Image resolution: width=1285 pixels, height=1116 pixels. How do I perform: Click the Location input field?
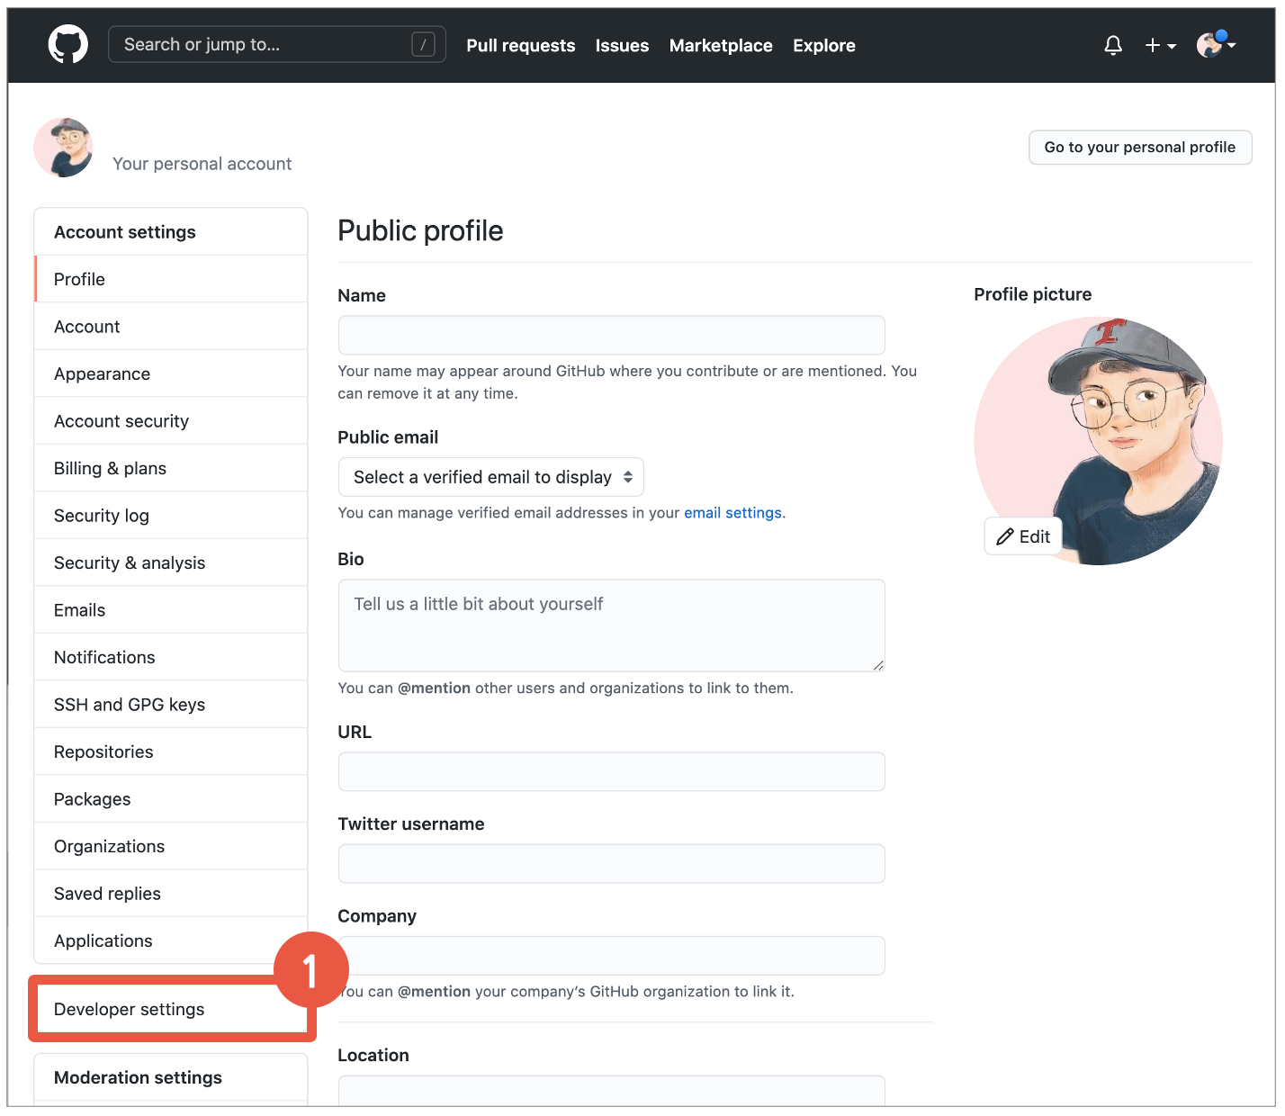pyautogui.click(x=612, y=1091)
